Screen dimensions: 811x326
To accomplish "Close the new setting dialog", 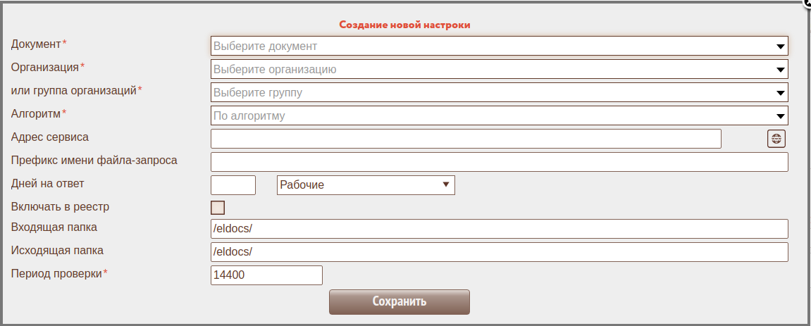I will coord(806,3).
